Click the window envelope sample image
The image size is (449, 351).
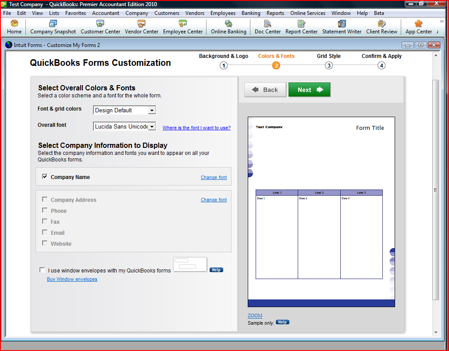coord(190,264)
